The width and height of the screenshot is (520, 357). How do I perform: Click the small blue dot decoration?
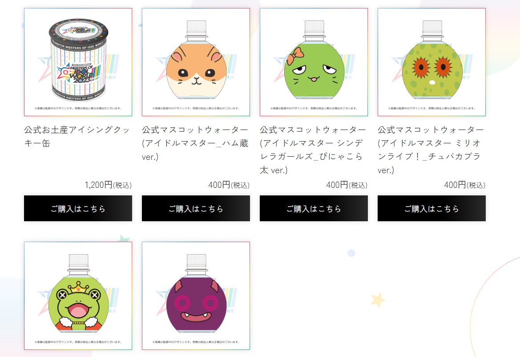pyautogui.click(x=351, y=253)
